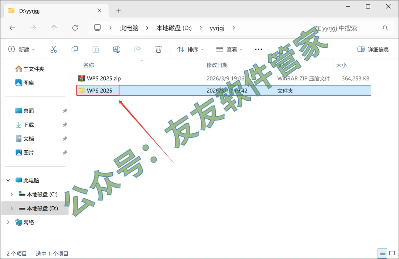Screen dimensions: 399x259
Task: Go forward with the right arrow
Action: pos(33,28)
